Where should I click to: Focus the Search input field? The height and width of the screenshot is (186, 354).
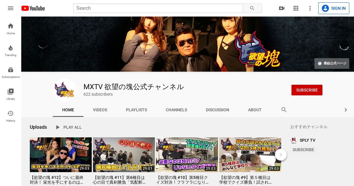click(x=158, y=8)
